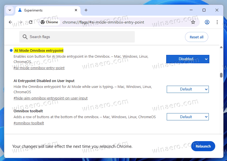Follow the #omnibox-toolbelt link
This screenshot has width=227, height=161.
(29, 123)
